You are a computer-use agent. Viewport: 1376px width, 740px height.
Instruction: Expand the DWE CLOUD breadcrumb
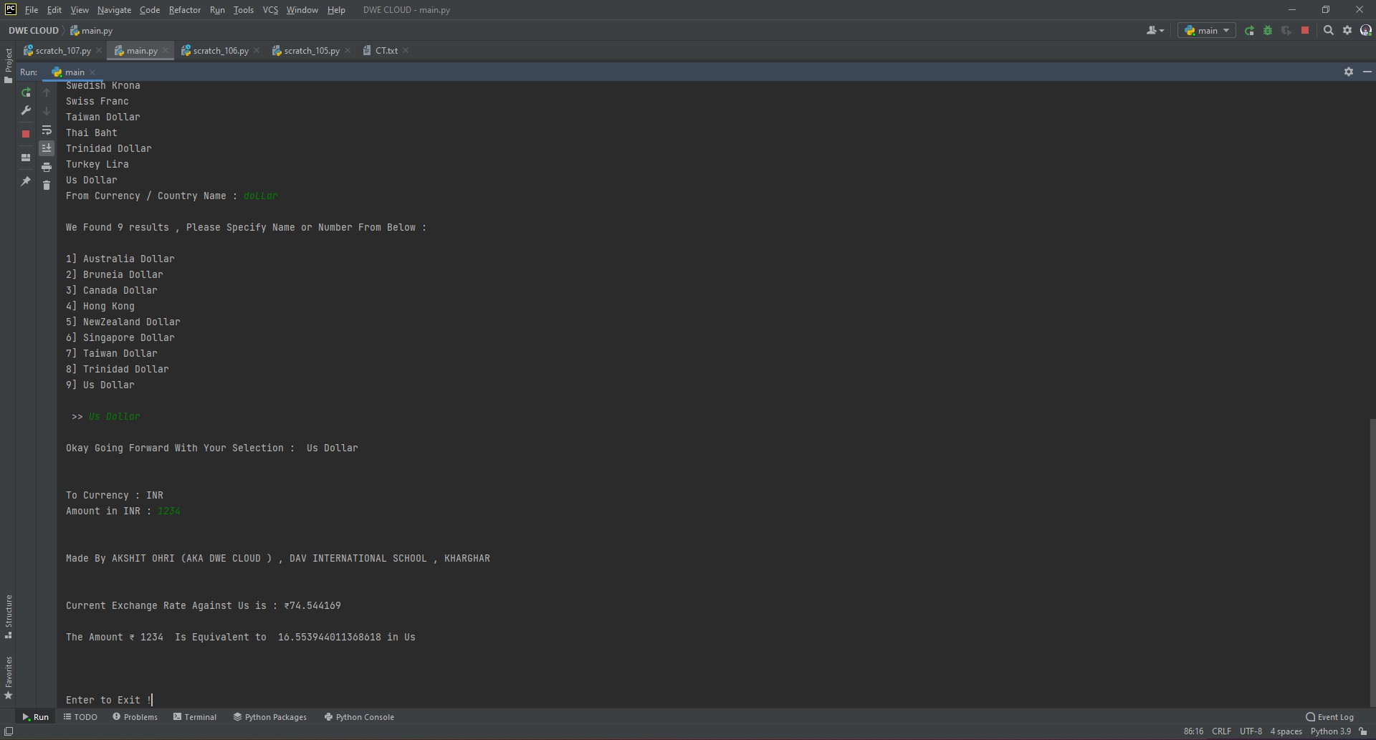[34, 30]
